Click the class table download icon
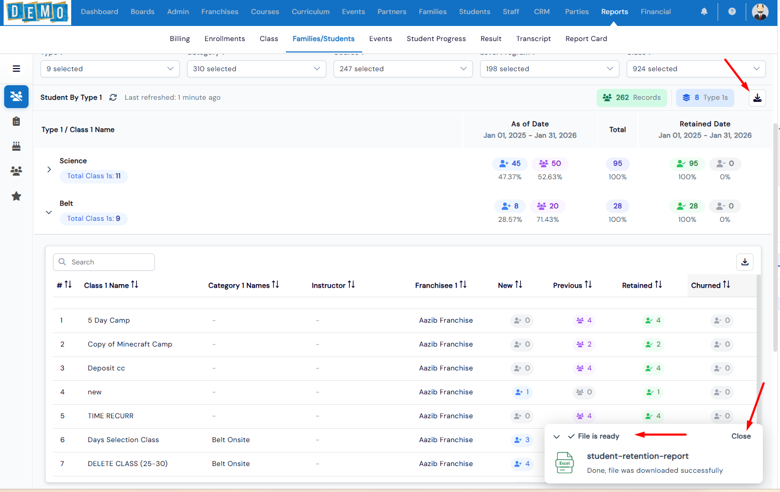Screen dimensions: 780x492 click(x=745, y=262)
